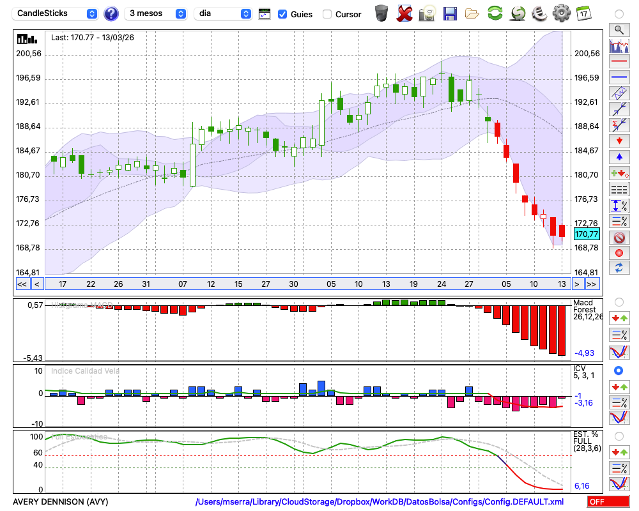Select the radio button above the zoom tool

coord(619,14)
